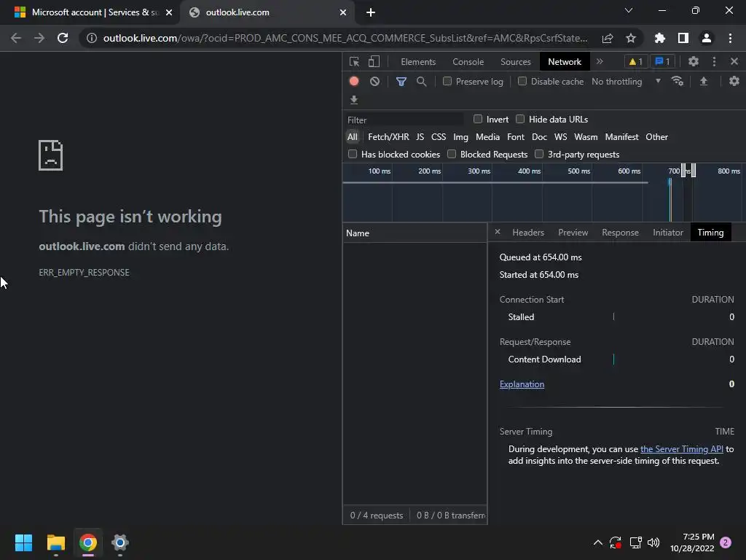Click the warnings badge showing 1
The image size is (746, 560).
pos(635,61)
